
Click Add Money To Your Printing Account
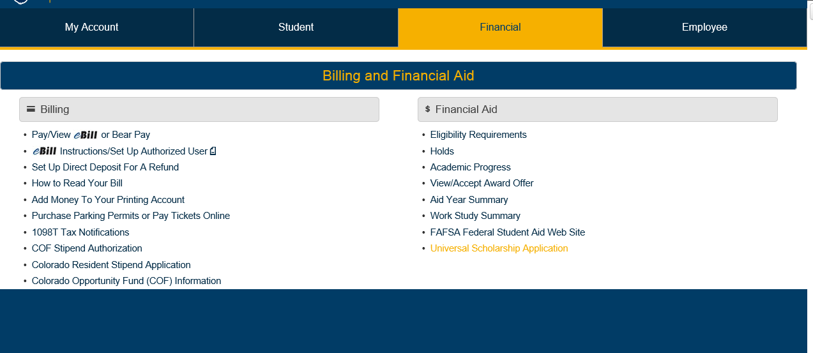108,200
